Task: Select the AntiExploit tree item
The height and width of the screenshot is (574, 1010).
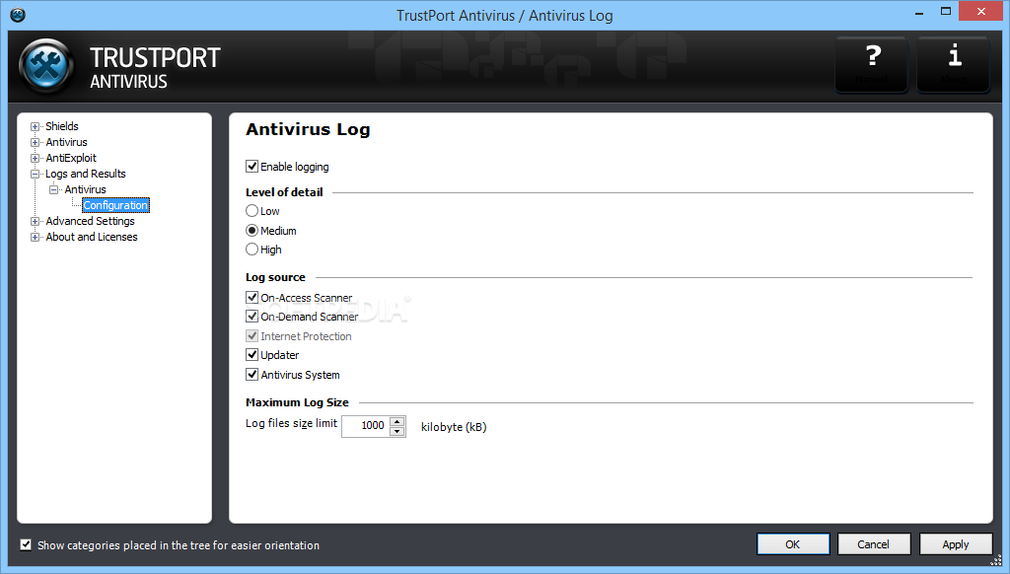Action: [71, 158]
